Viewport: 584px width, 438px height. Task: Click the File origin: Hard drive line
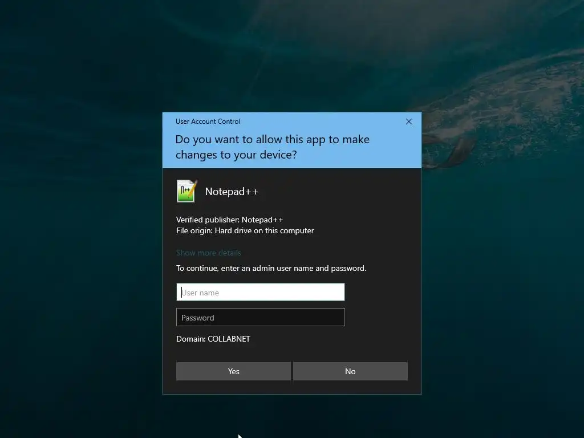245,230
